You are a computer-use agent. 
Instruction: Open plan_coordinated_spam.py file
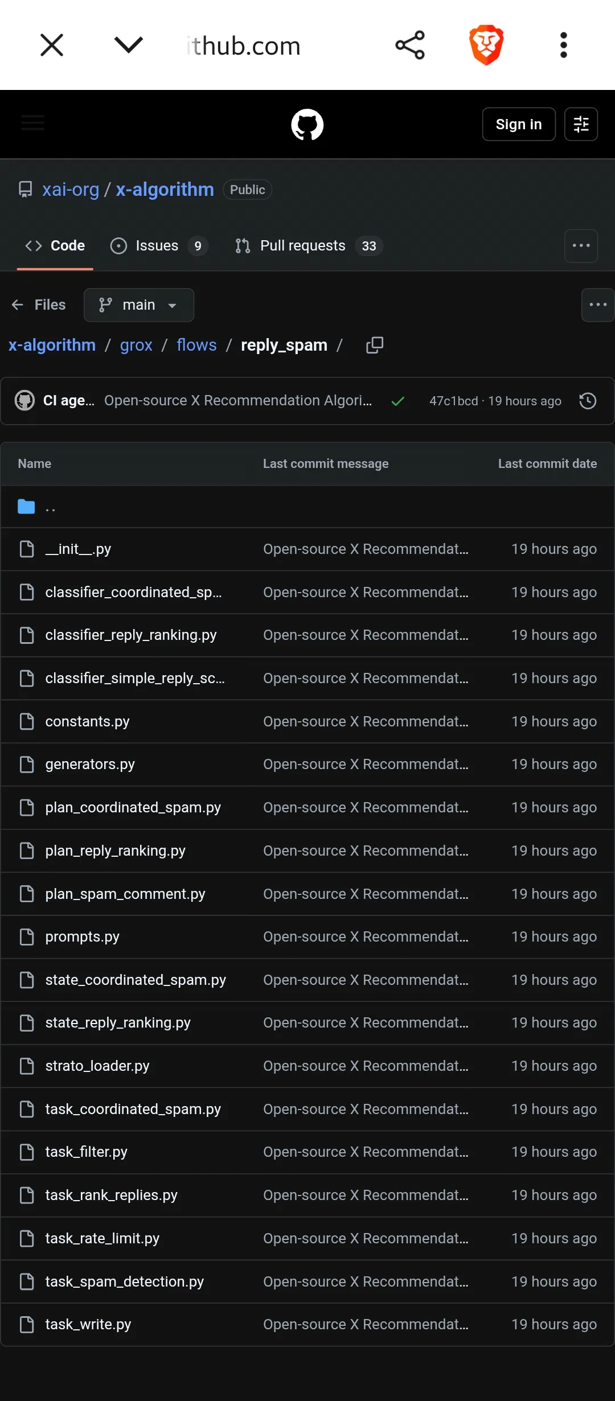[133, 808]
